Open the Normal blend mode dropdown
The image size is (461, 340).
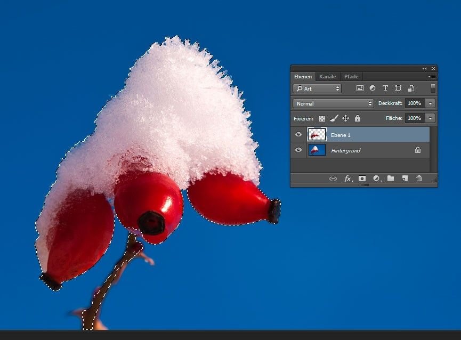333,103
